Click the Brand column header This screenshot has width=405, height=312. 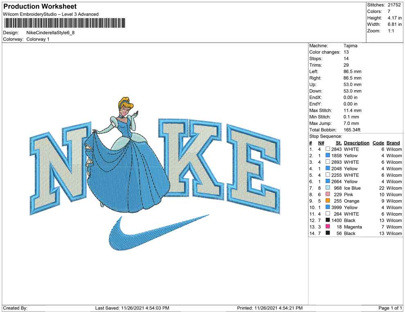(x=393, y=143)
